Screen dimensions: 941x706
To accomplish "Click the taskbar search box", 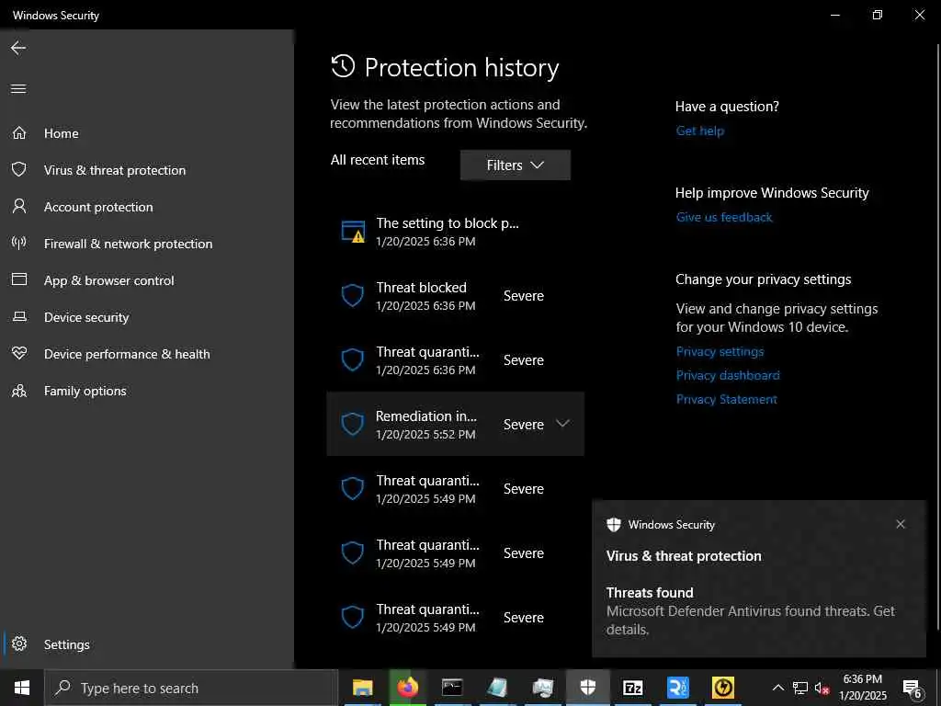I will (191, 688).
